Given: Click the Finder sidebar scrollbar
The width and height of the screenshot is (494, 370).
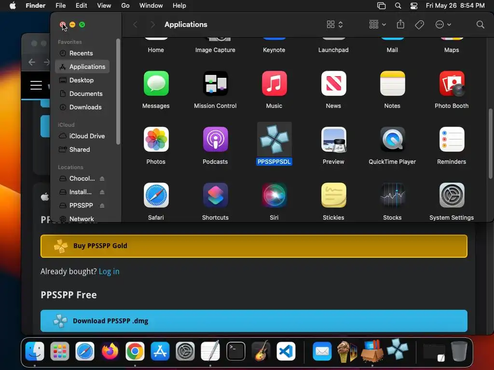Looking at the screenshot, I should coord(118,91).
